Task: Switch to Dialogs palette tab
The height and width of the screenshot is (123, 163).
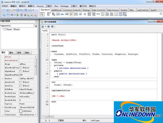Action: click(x=86, y=10)
